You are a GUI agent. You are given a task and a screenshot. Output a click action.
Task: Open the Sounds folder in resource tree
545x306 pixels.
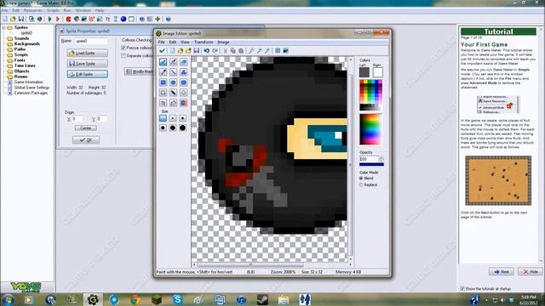point(21,38)
